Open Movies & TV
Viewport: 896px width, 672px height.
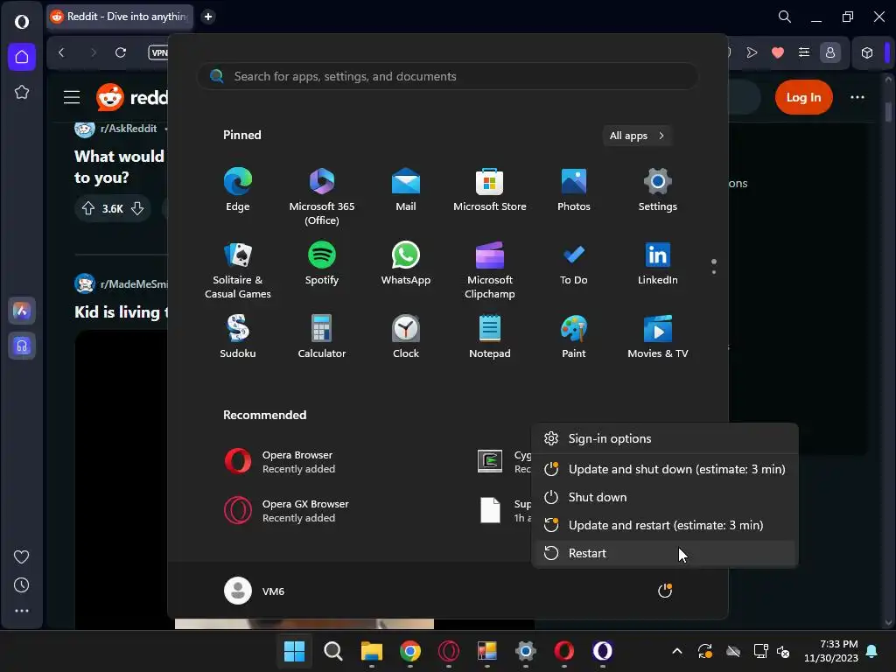click(x=658, y=337)
